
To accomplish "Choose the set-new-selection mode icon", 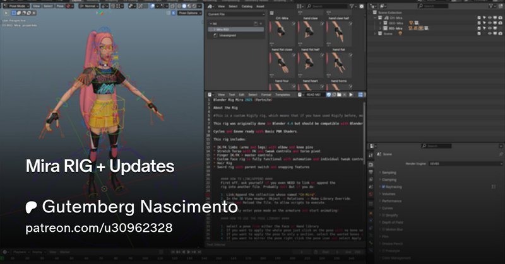I will [x=13, y=13].
